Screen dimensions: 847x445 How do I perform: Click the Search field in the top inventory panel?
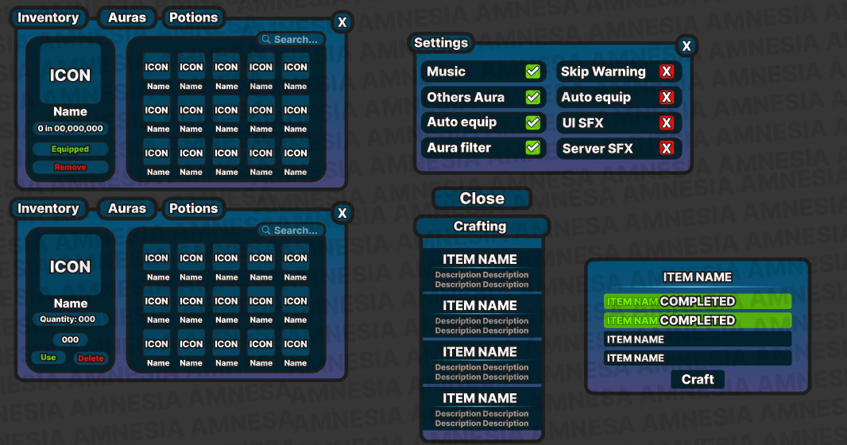pyautogui.click(x=291, y=40)
